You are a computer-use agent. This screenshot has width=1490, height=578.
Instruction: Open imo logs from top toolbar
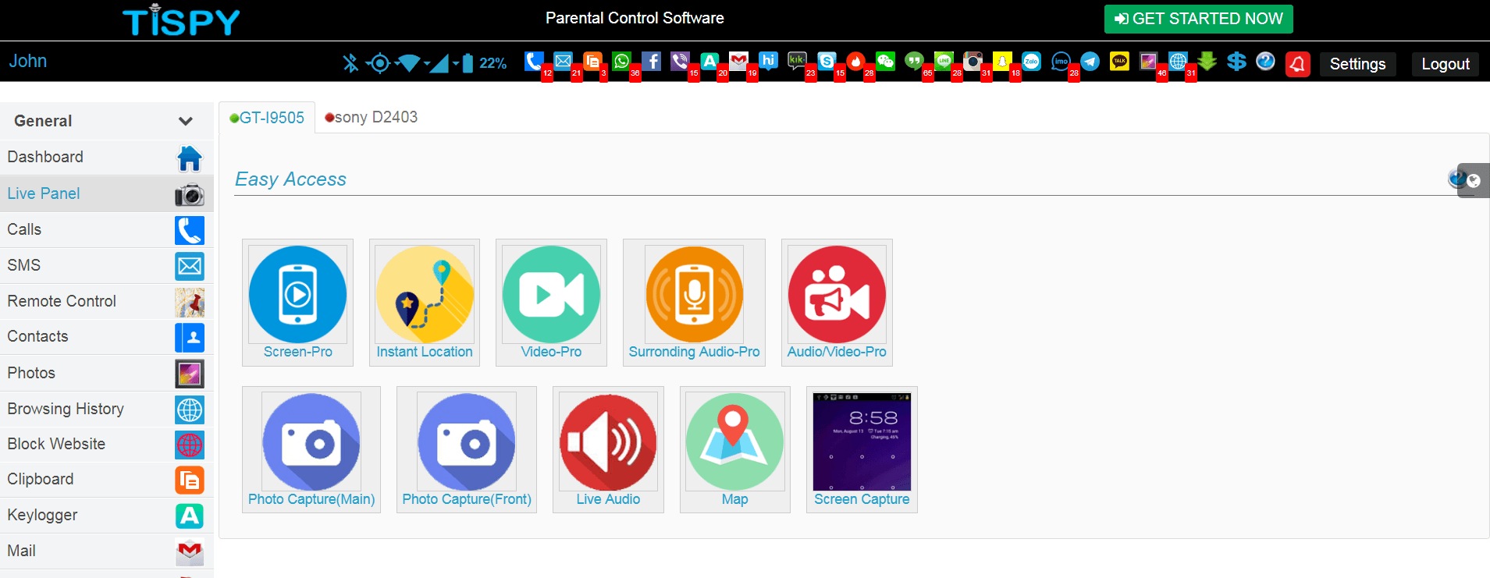point(1061,61)
